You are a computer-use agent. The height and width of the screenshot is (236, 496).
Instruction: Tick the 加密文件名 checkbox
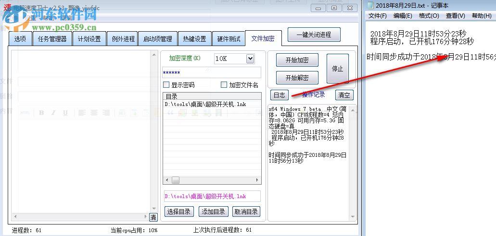click(x=224, y=84)
